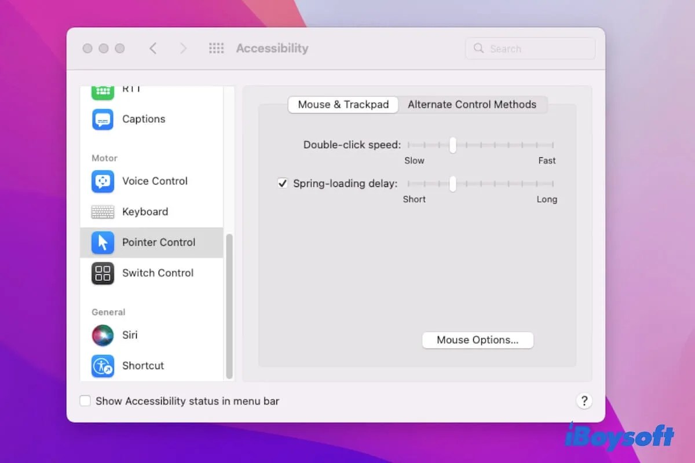This screenshot has width=695, height=463.
Task: Open Mouse Options
Action: [477, 340]
